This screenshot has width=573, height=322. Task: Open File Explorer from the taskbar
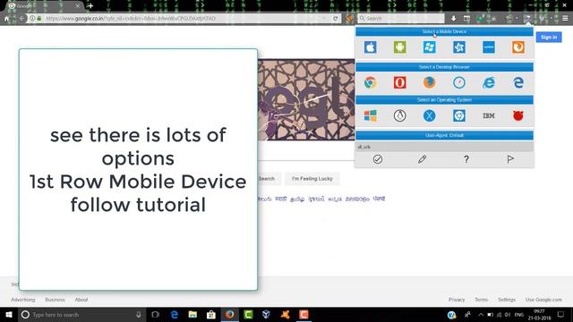192,314
